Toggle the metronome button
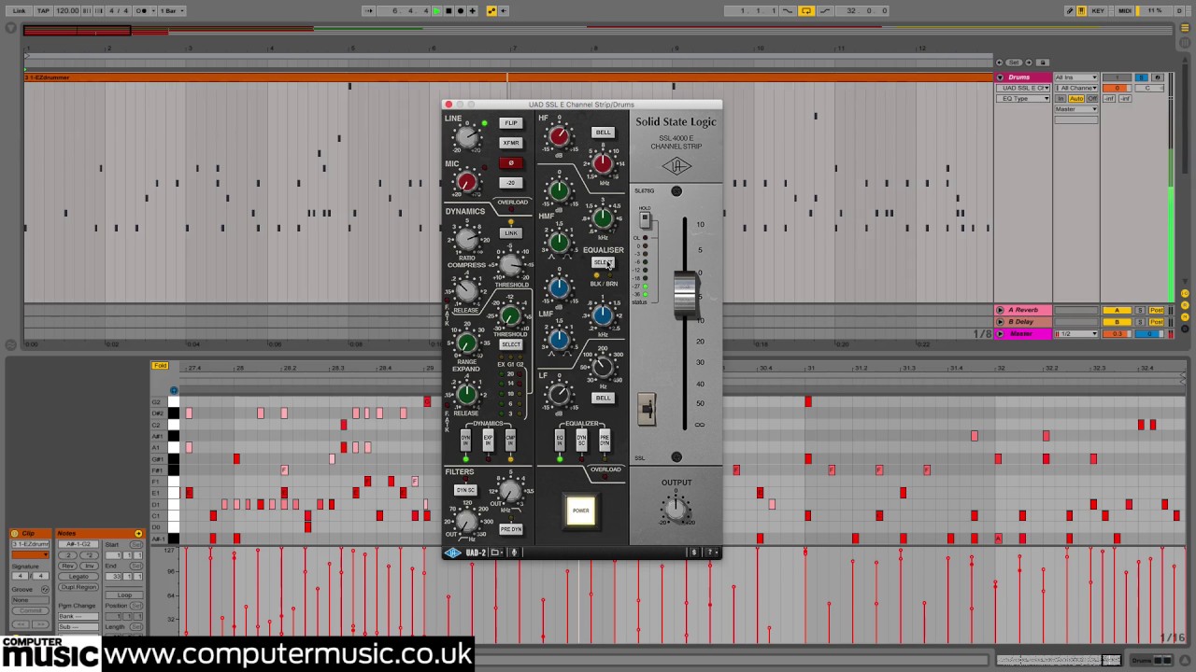1196x672 pixels. point(145,10)
